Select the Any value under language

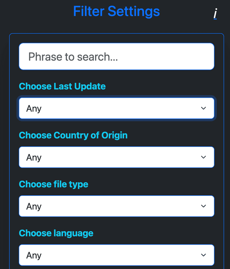pos(34,255)
